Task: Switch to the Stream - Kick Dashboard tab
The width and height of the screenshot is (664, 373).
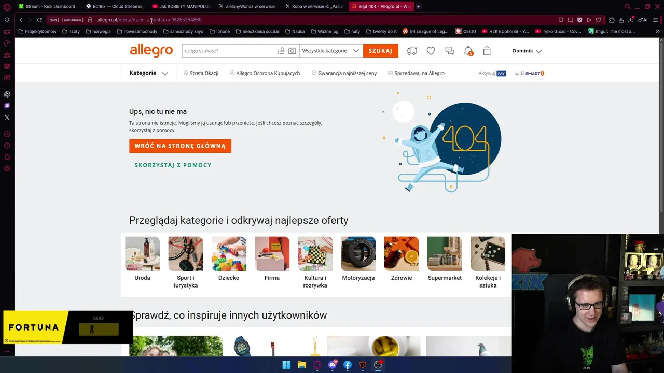Action: point(47,6)
